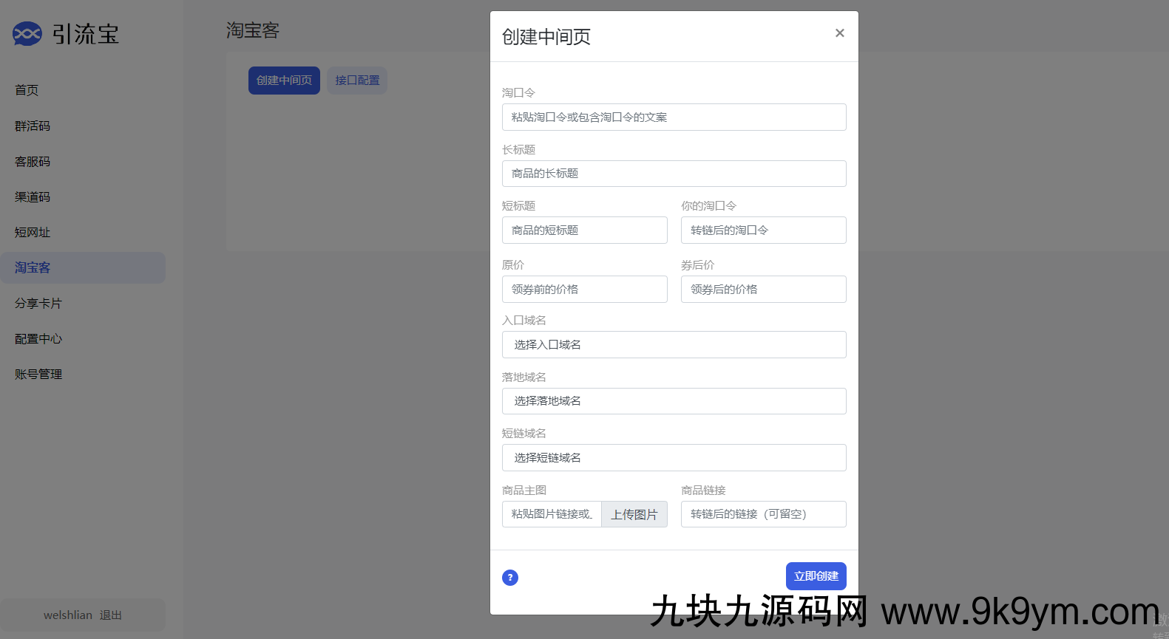Click the 退出 logout link
This screenshot has width=1169, height=639.
tap(111, 615)
